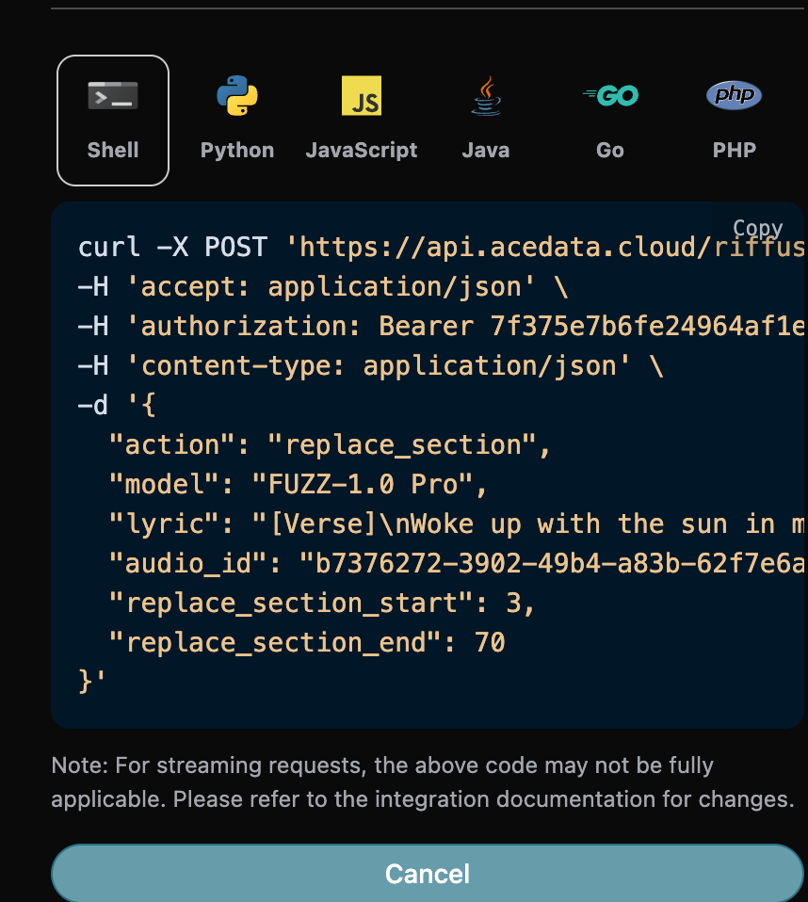
Task: Click the Python logo icon
Action: [x=236, y=94]
